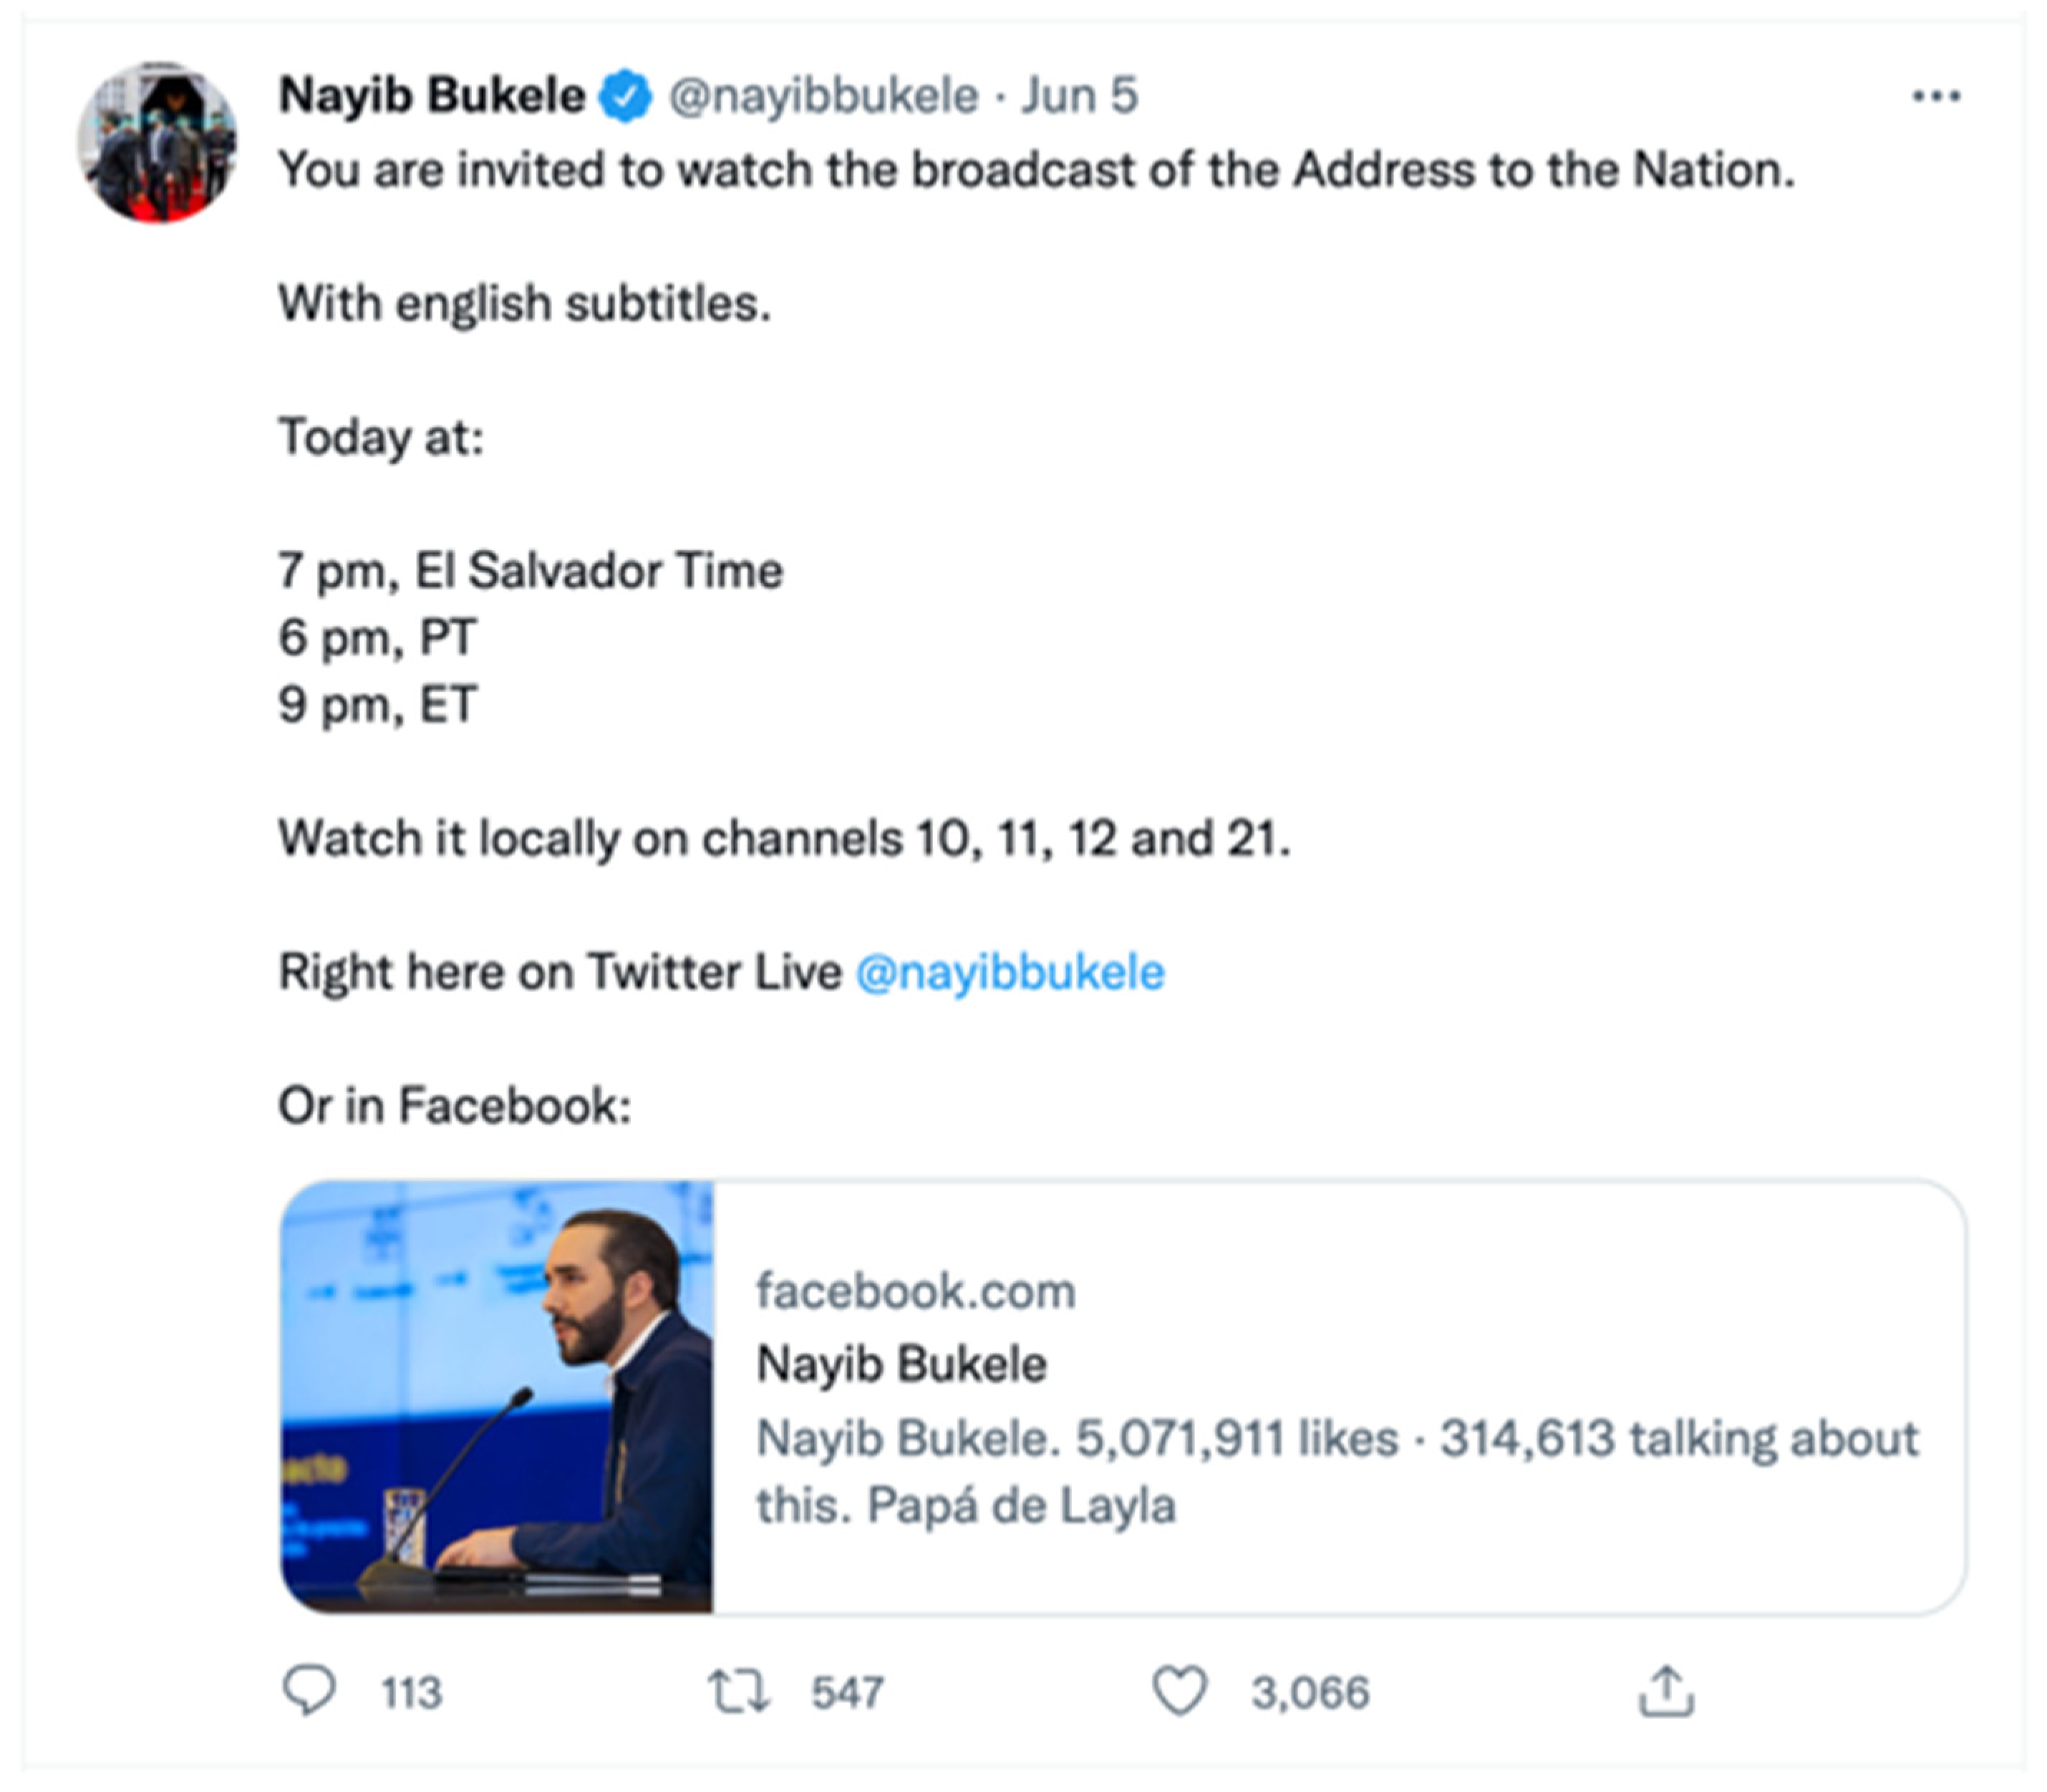Open the three-dot More options menu

(1935, 97)
